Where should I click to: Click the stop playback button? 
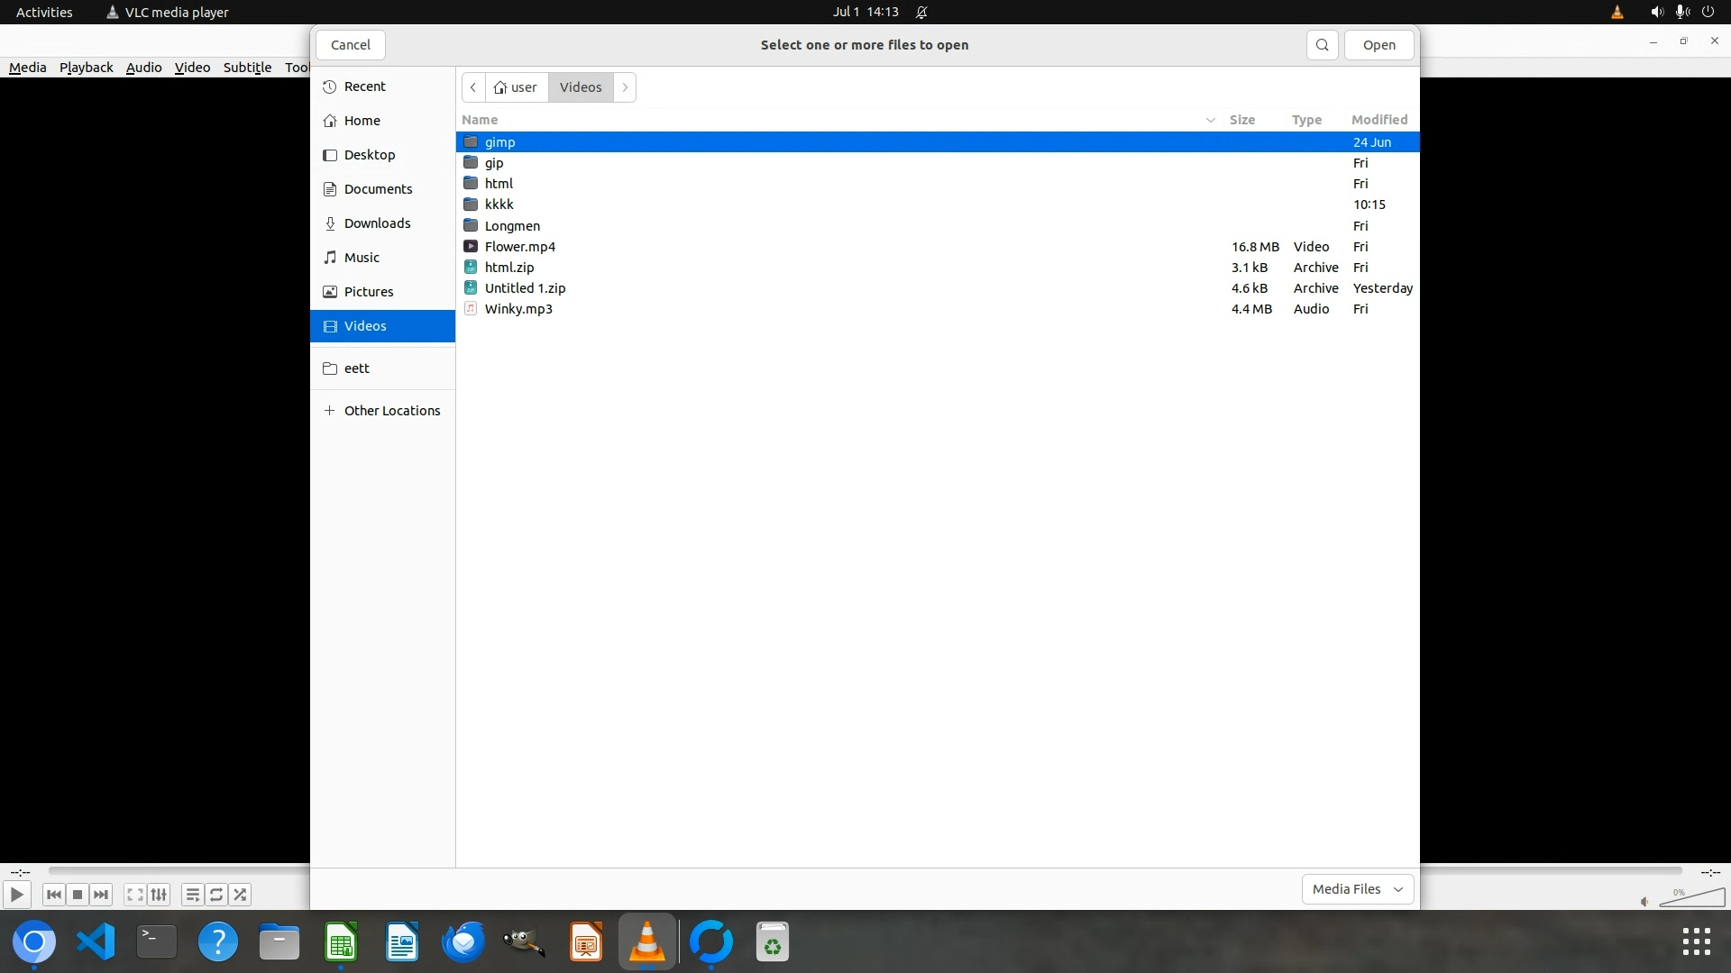(x=78, y=895)
